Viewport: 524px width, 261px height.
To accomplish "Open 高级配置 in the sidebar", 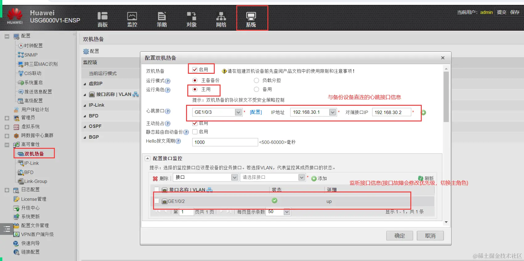I will 33,101.
